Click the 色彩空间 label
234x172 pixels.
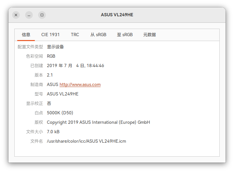pyautogui.click(x=34, y=56)
